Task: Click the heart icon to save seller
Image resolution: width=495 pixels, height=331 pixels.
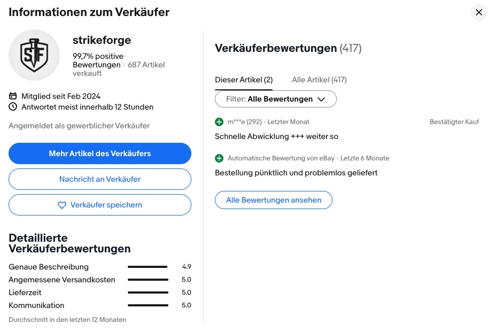Action: (x=62, y=205)
